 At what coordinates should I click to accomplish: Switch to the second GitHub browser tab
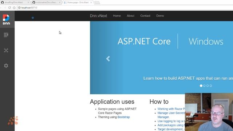pos(46,3)
